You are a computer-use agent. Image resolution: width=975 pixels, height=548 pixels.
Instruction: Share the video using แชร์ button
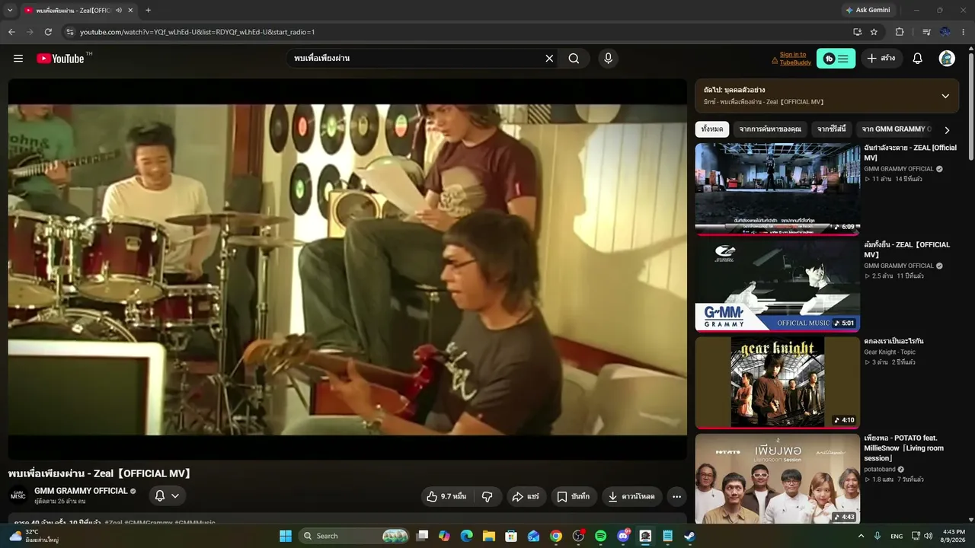[526, 496]
